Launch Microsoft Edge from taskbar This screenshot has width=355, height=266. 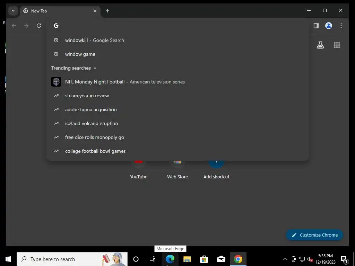coord(170,259)
